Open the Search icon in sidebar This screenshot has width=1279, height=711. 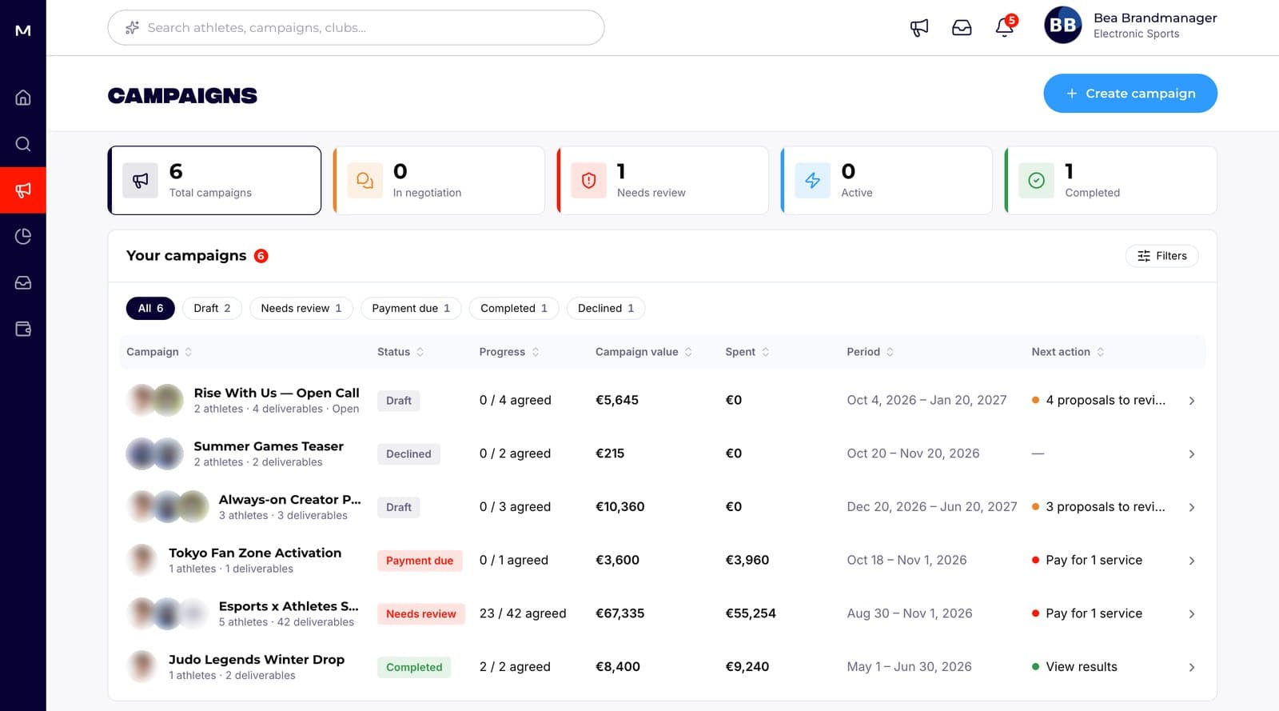click(23, 144)
